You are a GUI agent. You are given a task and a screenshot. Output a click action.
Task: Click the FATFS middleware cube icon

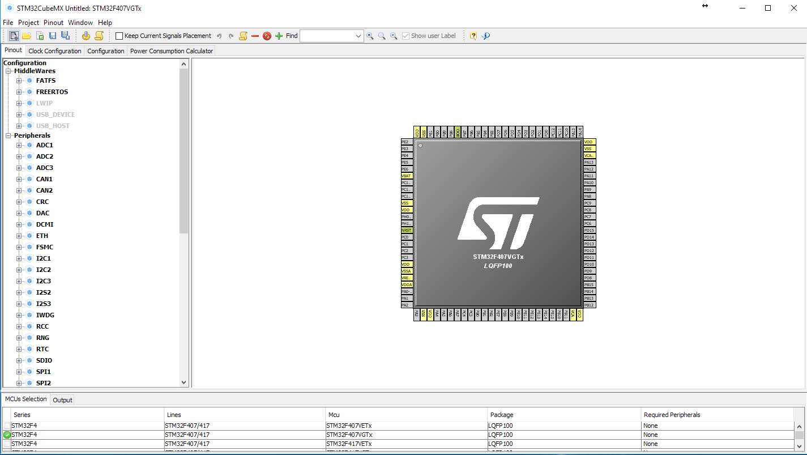[x=29, y=80]
